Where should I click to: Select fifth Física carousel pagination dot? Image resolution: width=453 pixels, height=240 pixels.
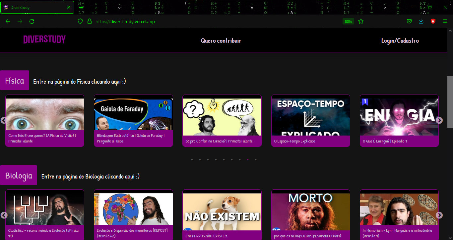click(x=224, y=160)
